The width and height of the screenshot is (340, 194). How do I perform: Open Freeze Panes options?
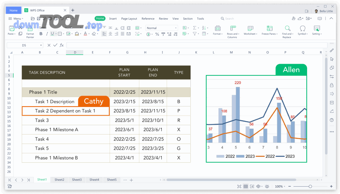coord(269,30)
